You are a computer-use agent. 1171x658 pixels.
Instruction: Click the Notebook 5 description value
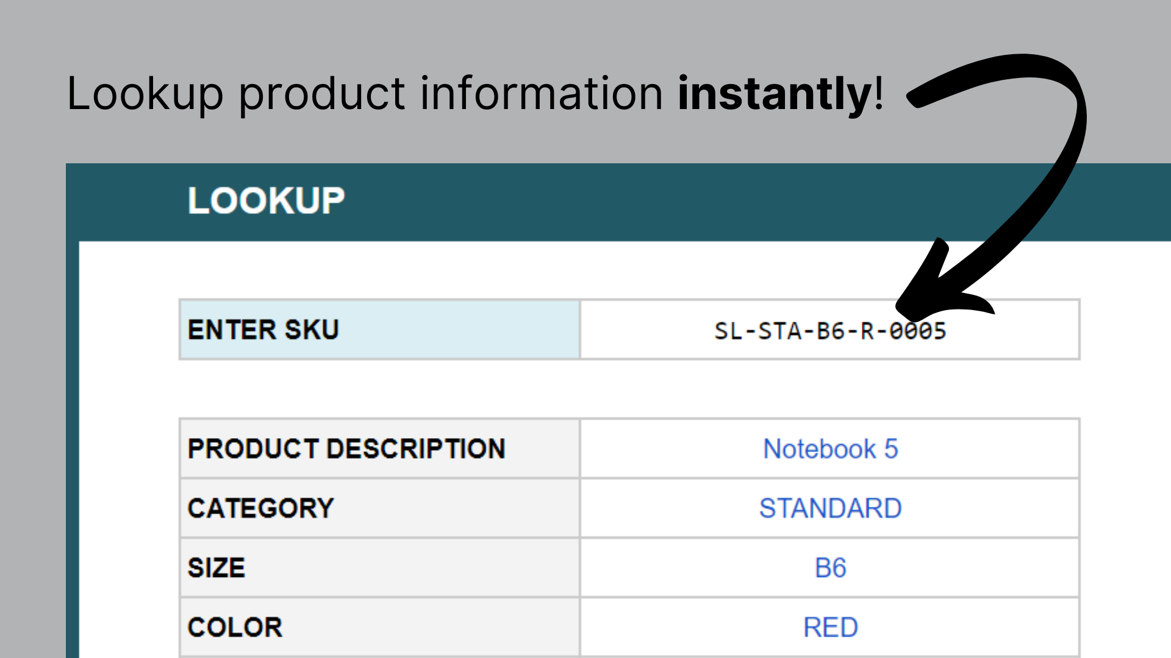[x=830, y=449]
